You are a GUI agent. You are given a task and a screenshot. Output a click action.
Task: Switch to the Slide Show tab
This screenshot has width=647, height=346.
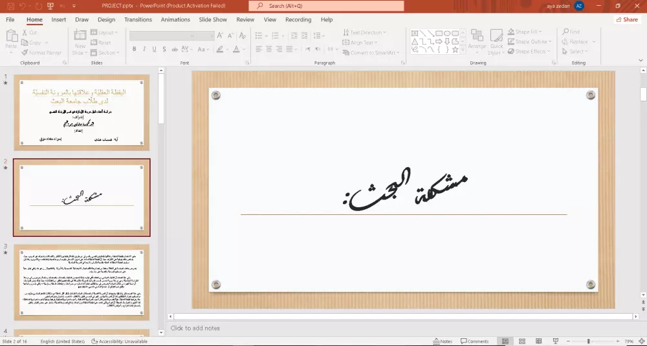point(213,19)
